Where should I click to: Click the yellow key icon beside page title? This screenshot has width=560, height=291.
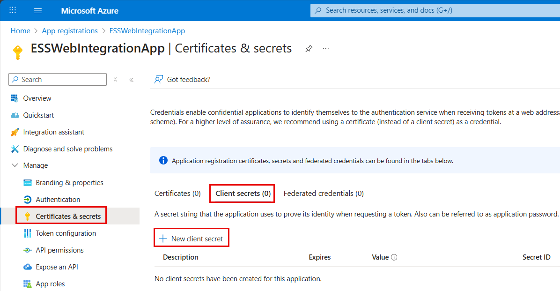[17, 52]
